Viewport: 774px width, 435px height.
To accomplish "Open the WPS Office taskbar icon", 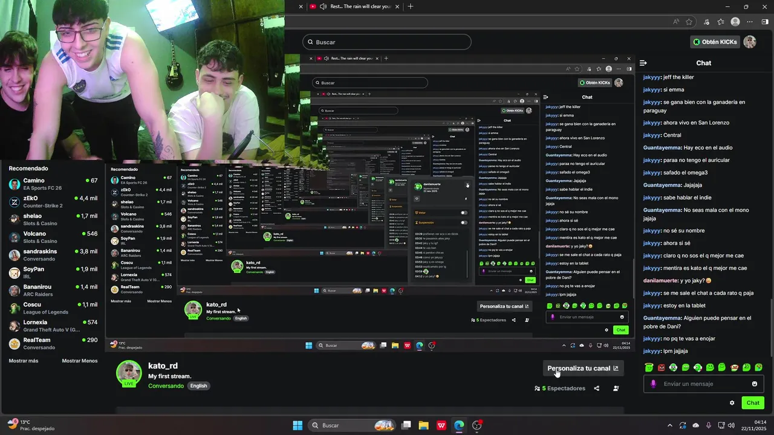I will pyautogui.click(x=441, y=425).
